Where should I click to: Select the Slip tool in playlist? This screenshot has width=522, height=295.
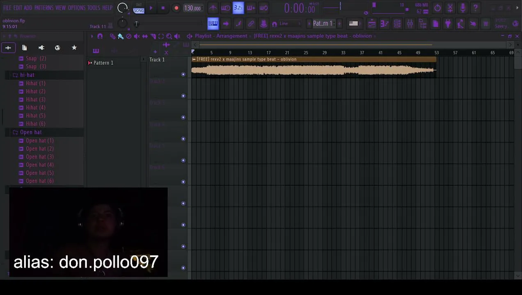(x=145, y=36)
